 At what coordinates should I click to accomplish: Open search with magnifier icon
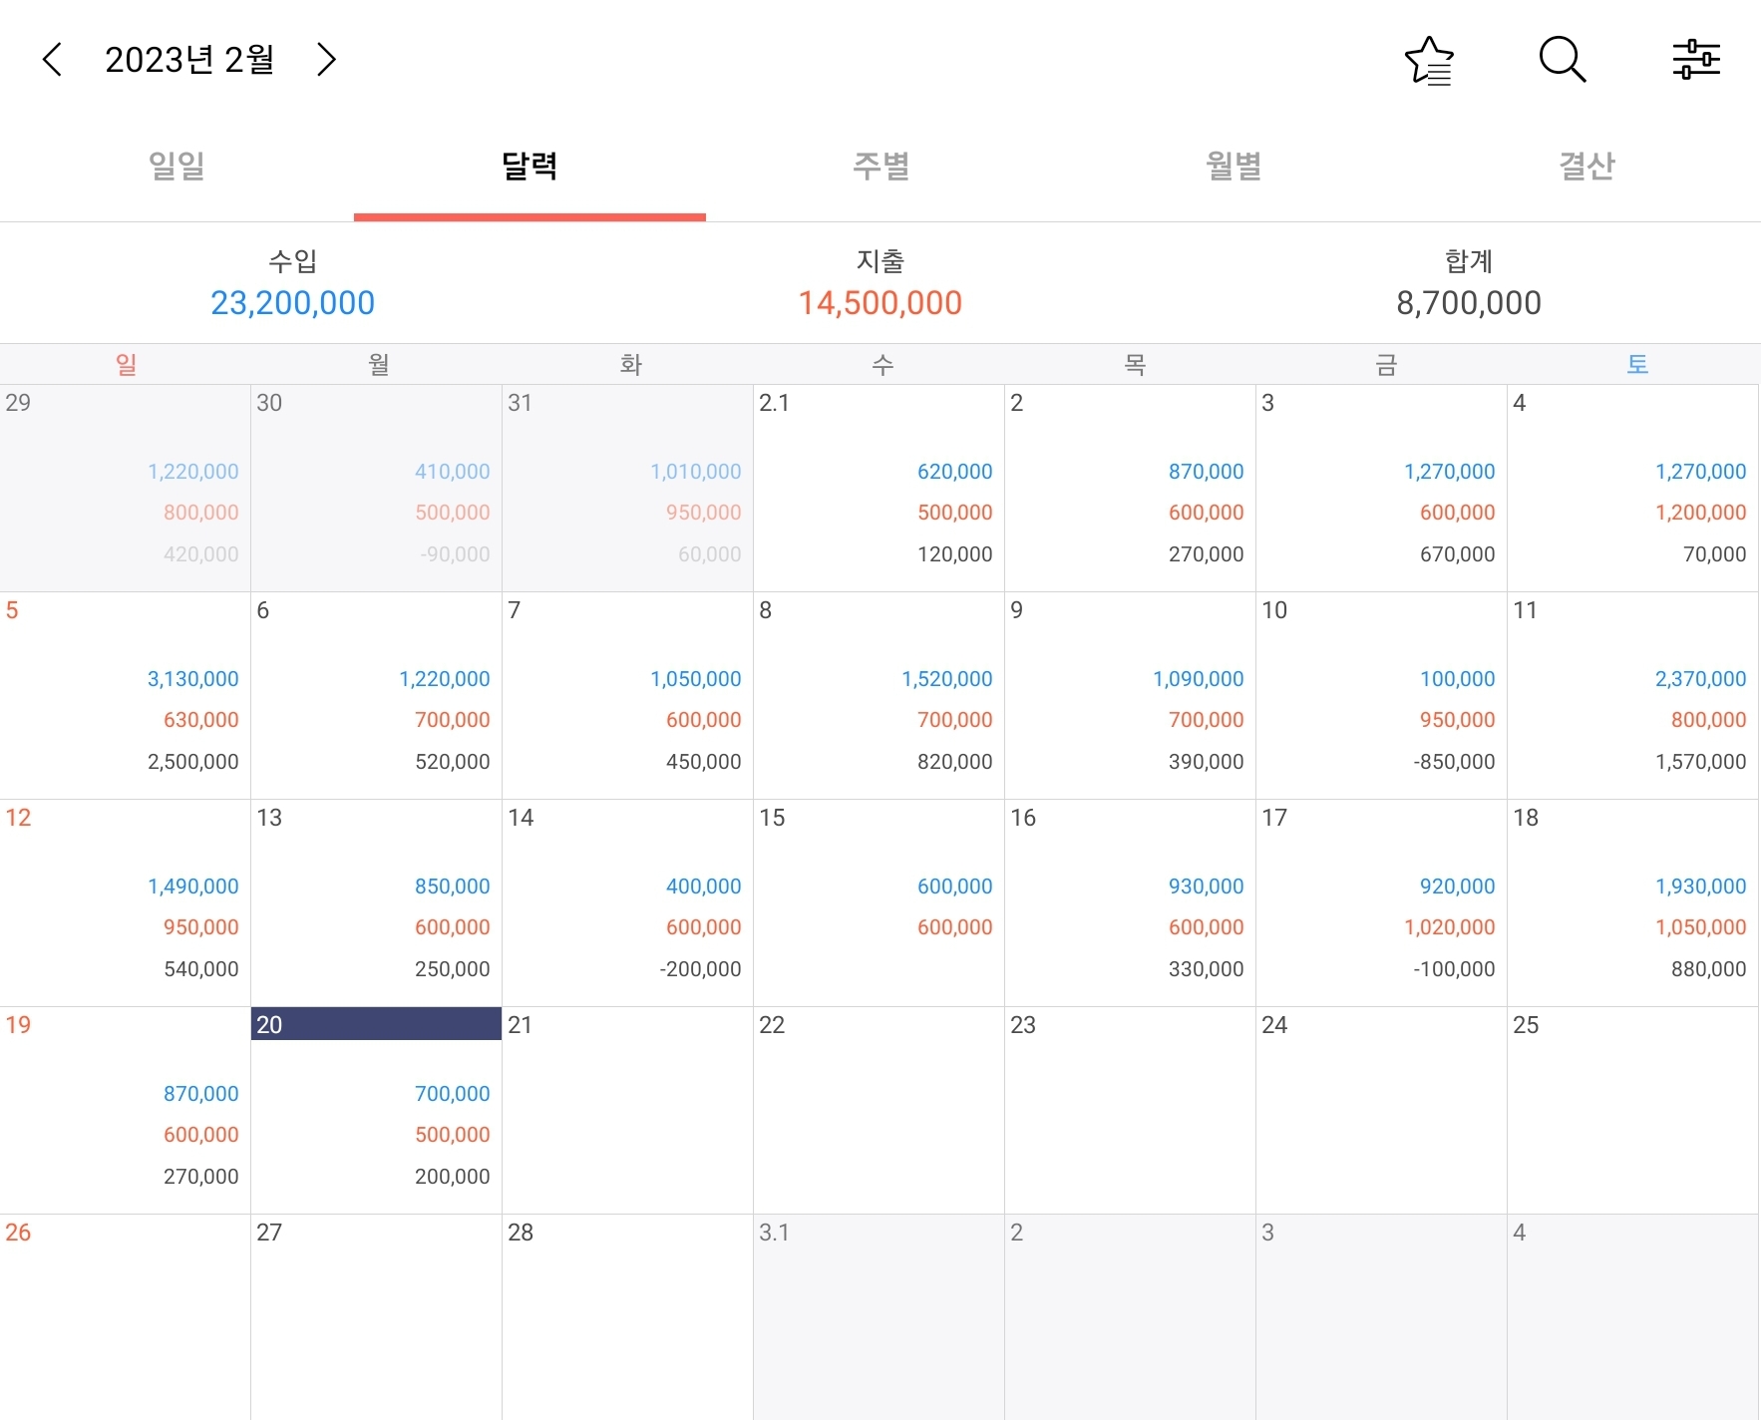(1563, 60)
